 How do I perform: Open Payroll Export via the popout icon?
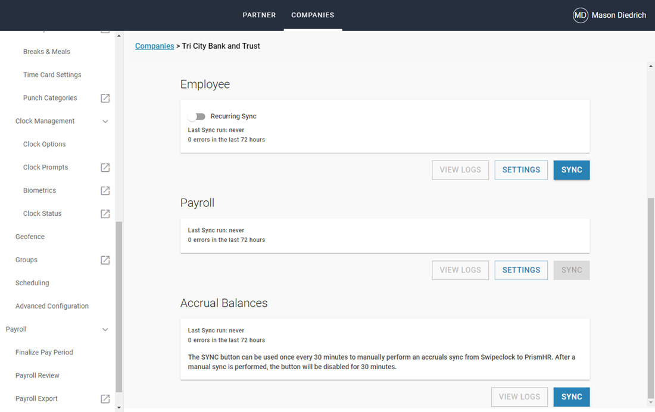(105, 399)
